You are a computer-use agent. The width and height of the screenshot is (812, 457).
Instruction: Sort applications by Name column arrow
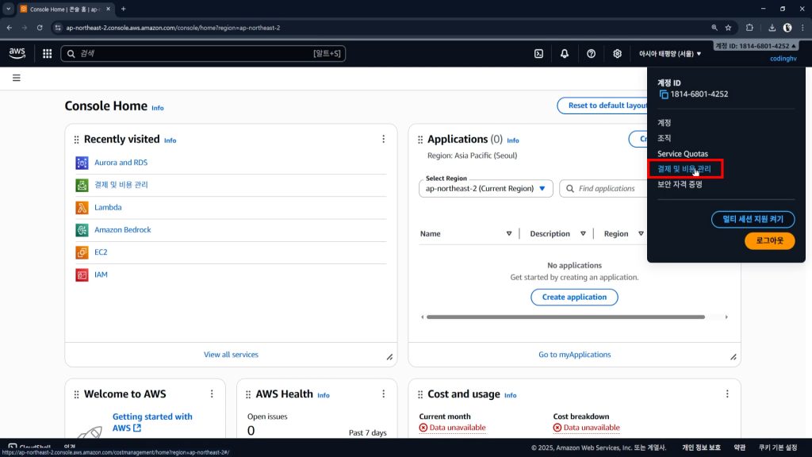coord(509,234)
